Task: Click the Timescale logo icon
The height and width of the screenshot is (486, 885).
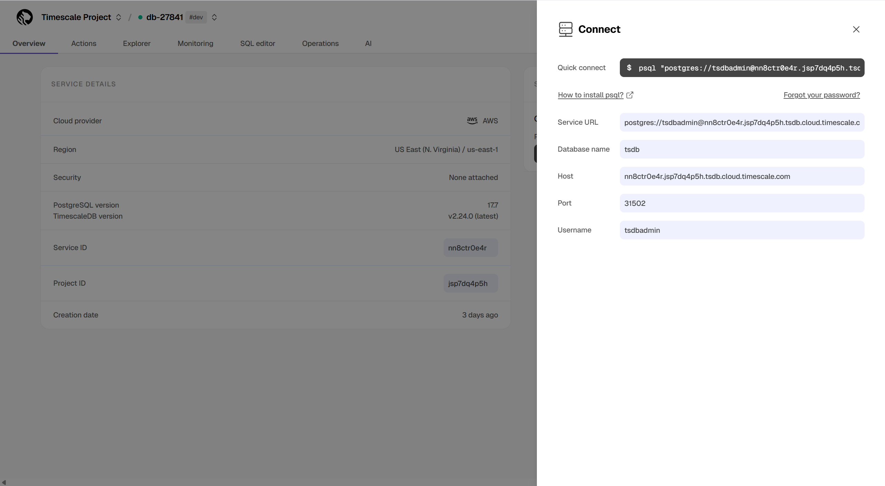Action: pyautogui.click(x=25, y=17)
